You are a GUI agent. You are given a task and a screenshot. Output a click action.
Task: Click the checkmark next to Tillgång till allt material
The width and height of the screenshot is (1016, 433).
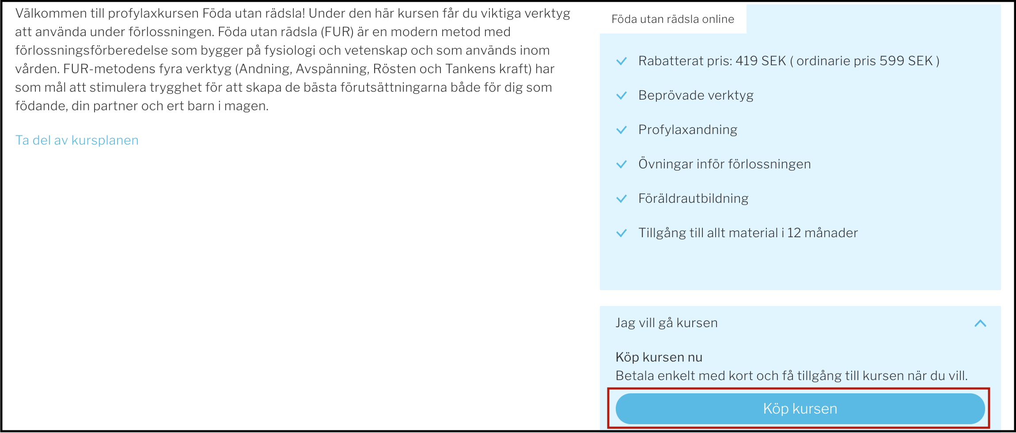622,233
